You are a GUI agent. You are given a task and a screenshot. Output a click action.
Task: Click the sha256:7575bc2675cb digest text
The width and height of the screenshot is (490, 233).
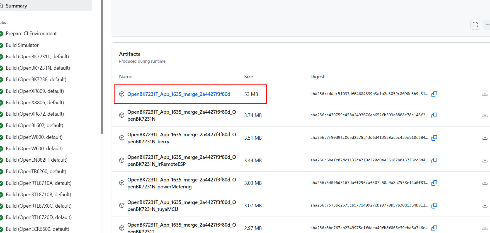tap(369, 205)
